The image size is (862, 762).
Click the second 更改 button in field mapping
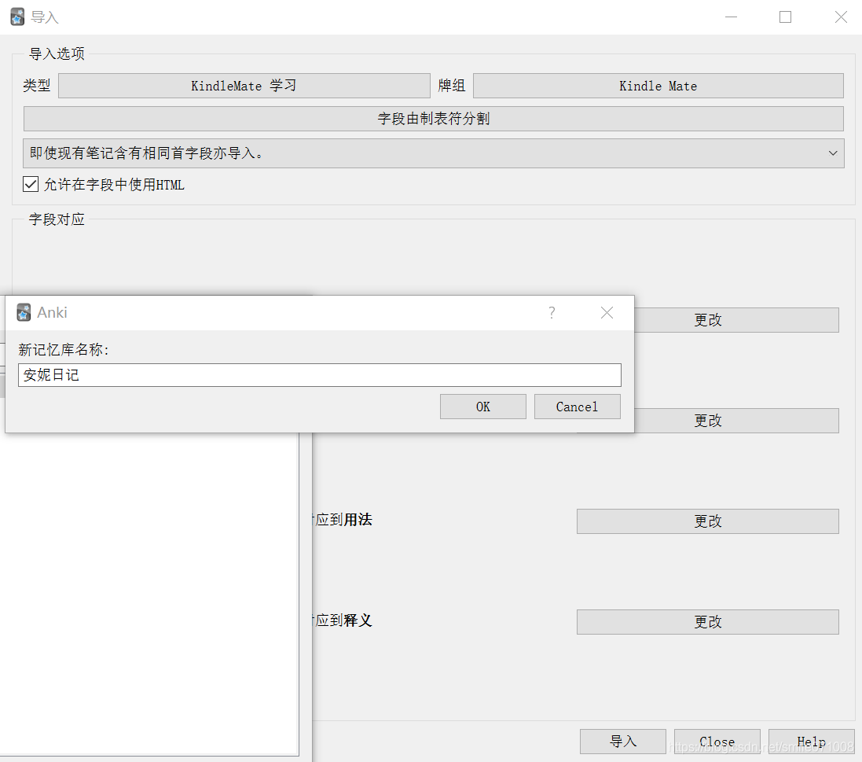tap(736, 421)
